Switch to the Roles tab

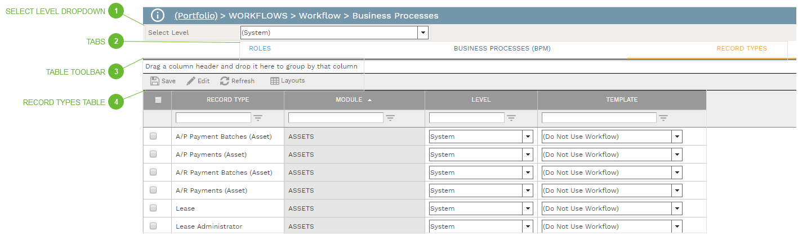(x=260, y=49)
